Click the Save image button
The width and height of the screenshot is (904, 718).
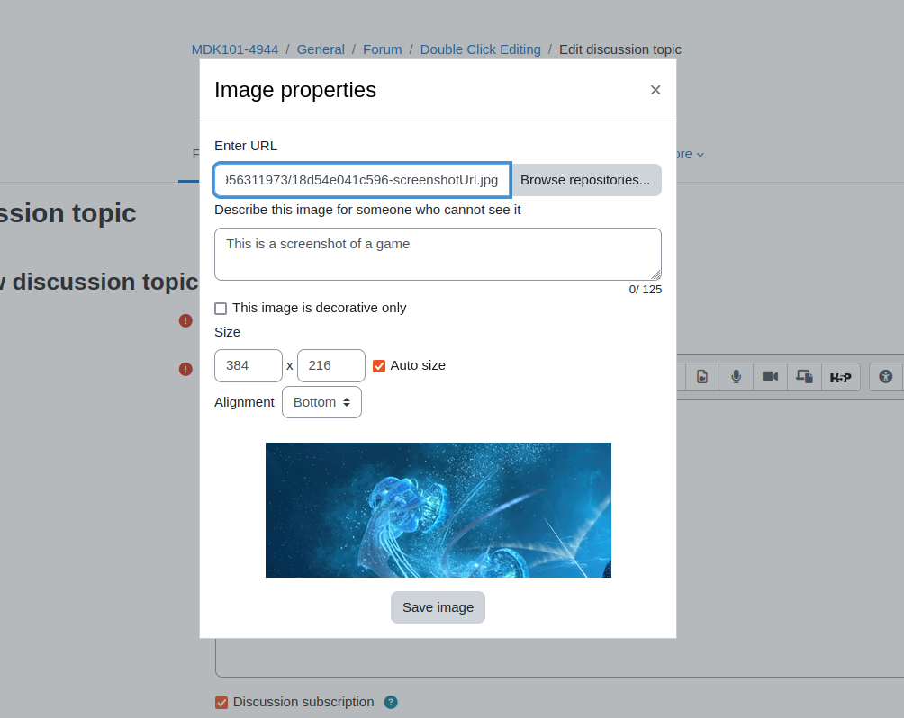438,607
